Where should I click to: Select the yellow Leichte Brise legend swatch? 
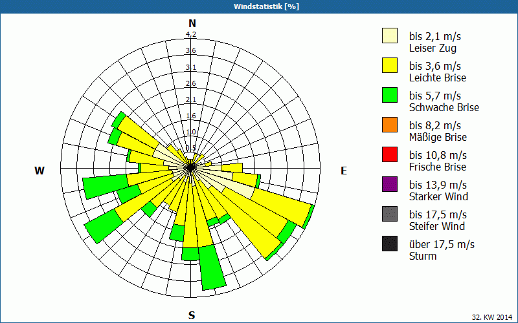pyautogui.click(x=390, y=65)
